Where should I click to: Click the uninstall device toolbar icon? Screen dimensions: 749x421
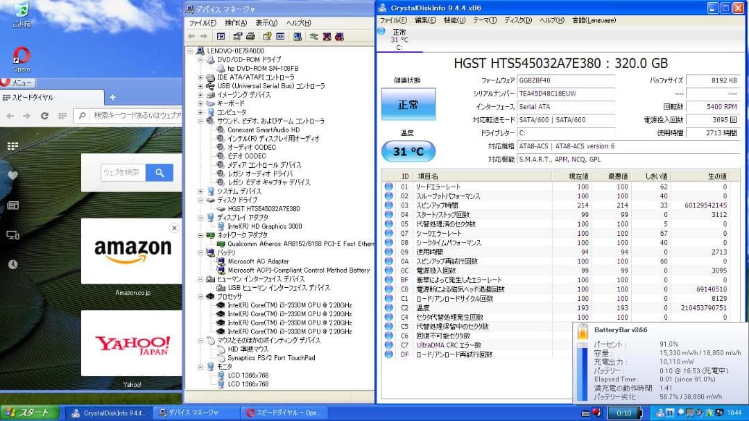coord(327,36)
